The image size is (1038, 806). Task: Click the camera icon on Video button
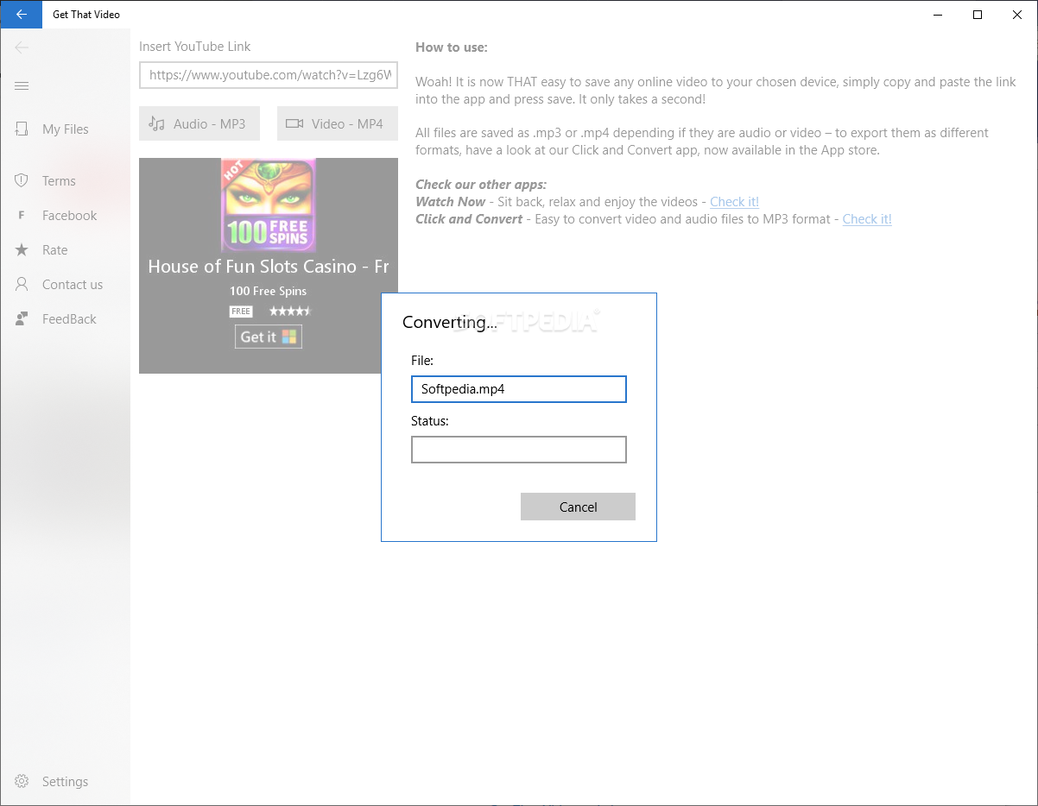[x=294, y=123]
